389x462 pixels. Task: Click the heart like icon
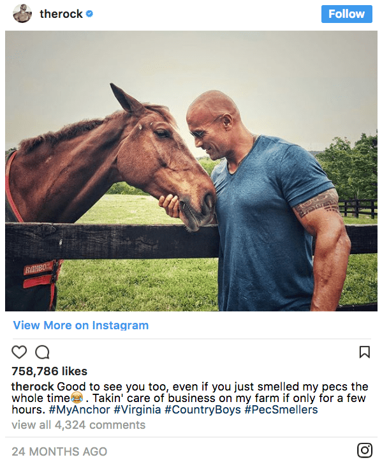[19, 352]
